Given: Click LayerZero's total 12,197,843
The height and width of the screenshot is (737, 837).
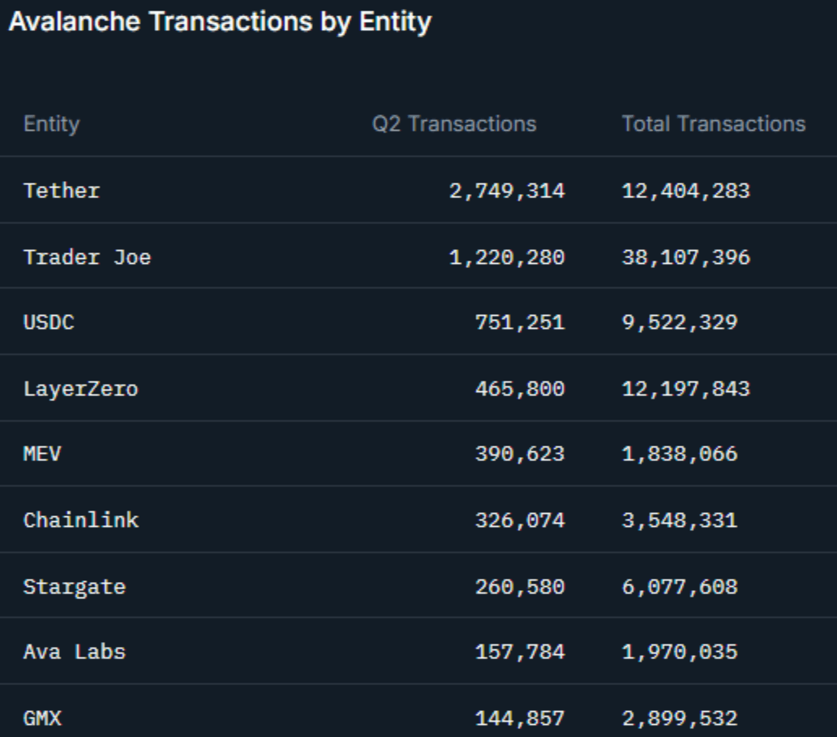Looking at the screenshot, I should (685, 389).
